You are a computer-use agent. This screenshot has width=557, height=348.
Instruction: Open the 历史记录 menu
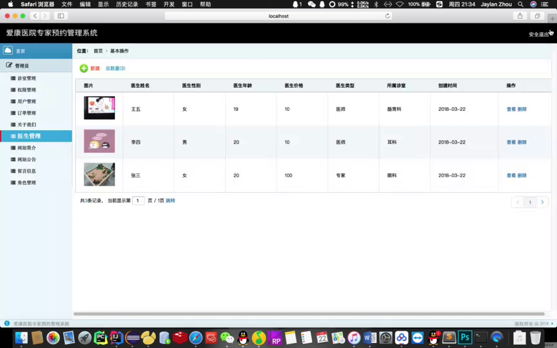[127, 5]
